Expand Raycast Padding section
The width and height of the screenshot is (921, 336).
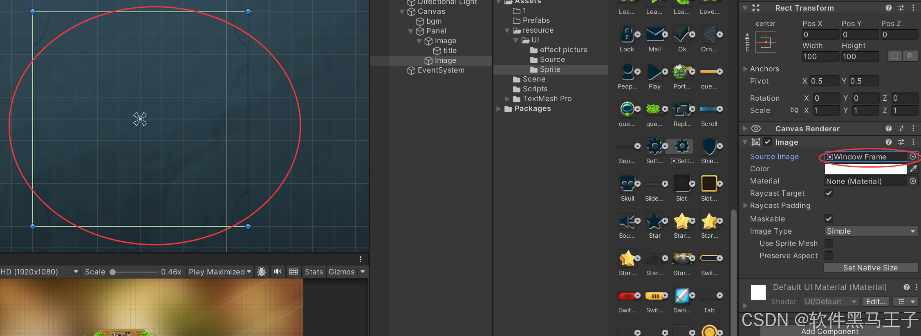tap(745, 206)
